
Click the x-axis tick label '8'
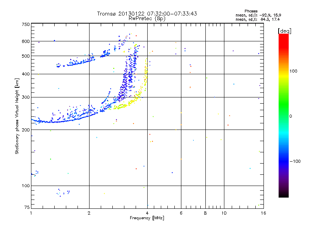[205, 213]
